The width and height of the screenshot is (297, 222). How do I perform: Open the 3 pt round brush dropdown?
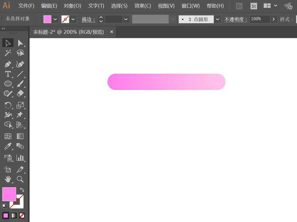click(218, 19)
